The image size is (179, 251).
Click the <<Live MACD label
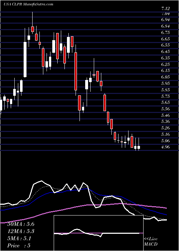(x=151, y=242)
